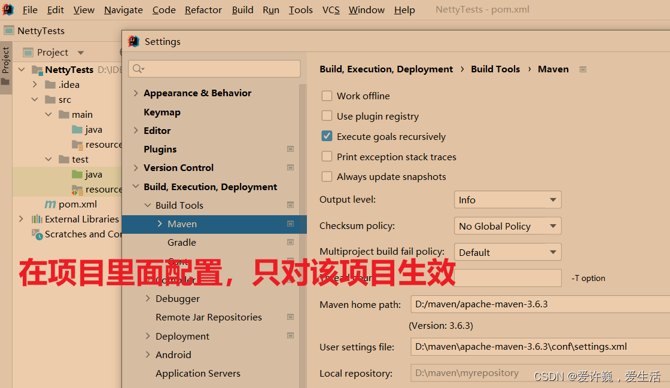Enable the Work offline checkbox
Viewport: 670px width, 388px height.
pos(327,96)
